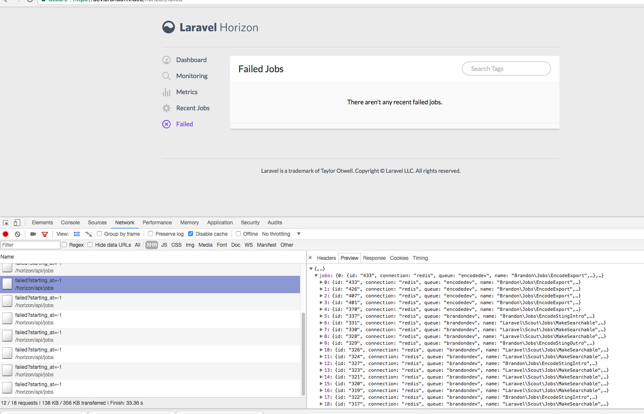The image size is (644, 414).
Task: Click the network request list filter box
Action: click(30, 245)
